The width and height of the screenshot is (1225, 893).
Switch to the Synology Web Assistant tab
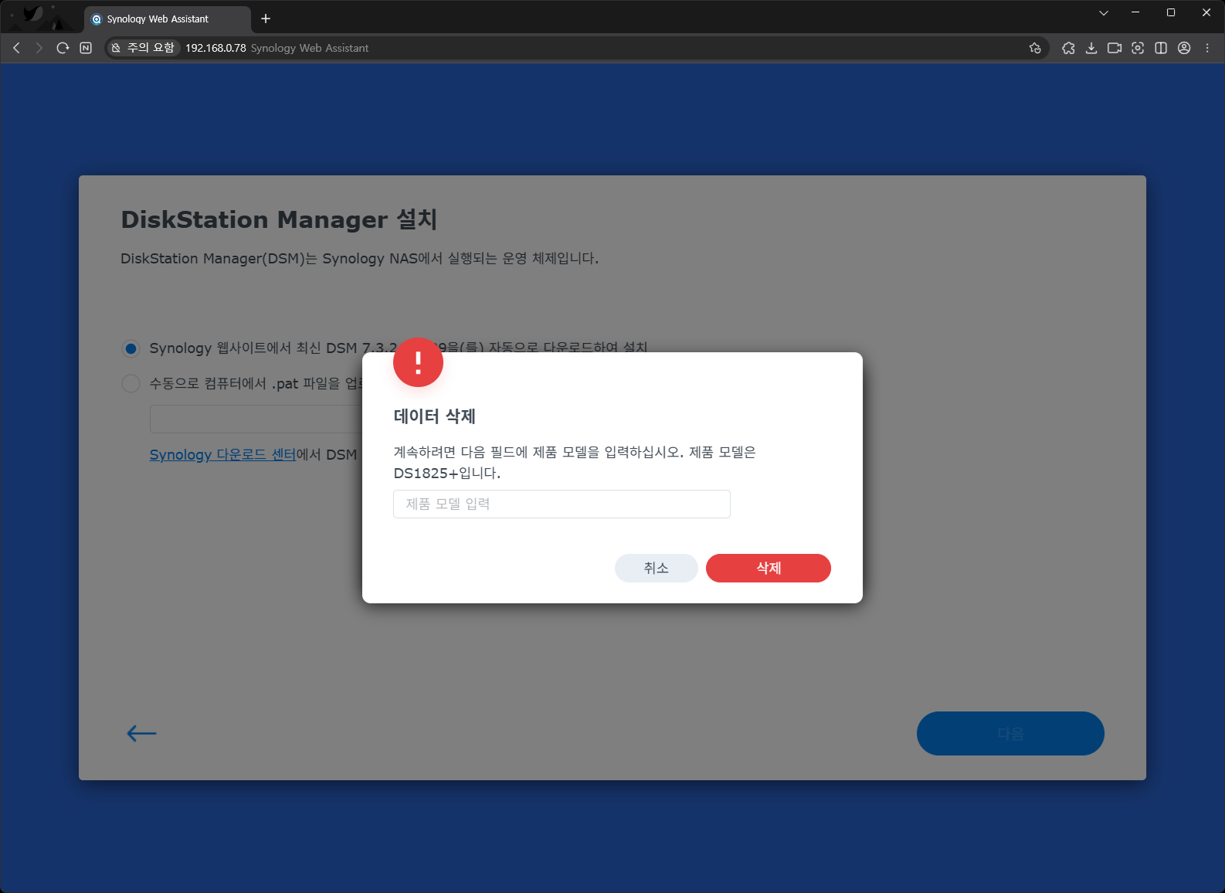167,19
